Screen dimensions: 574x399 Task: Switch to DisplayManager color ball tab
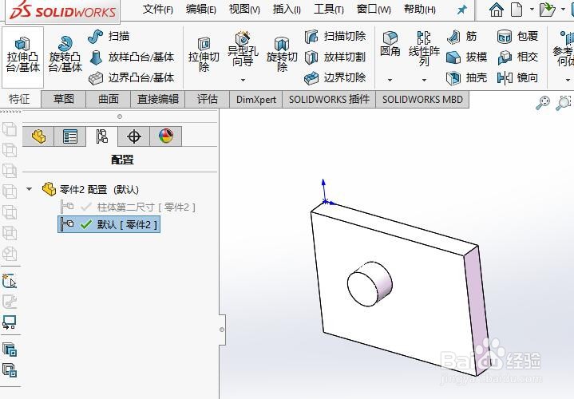pos(166,136)
